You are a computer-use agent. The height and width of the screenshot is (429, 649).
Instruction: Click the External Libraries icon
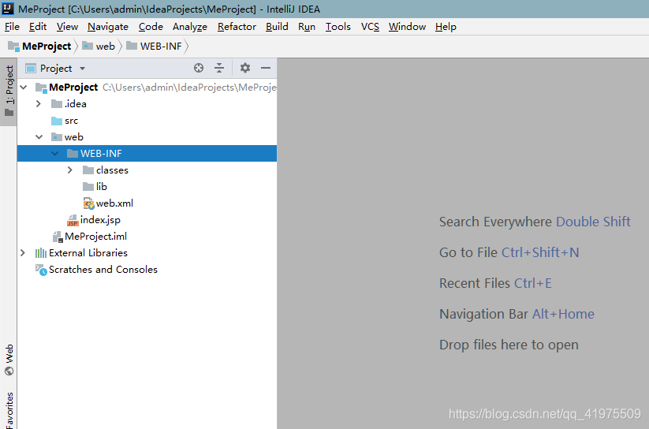(40, 253)
